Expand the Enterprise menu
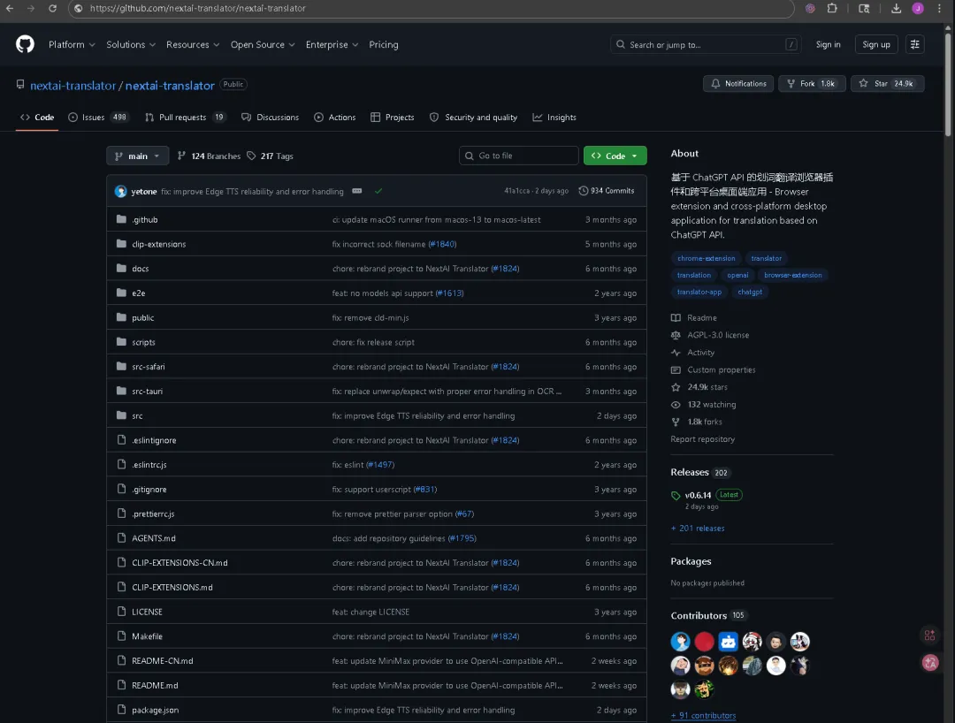The image size is (955, 723). (x=332, y=44)
